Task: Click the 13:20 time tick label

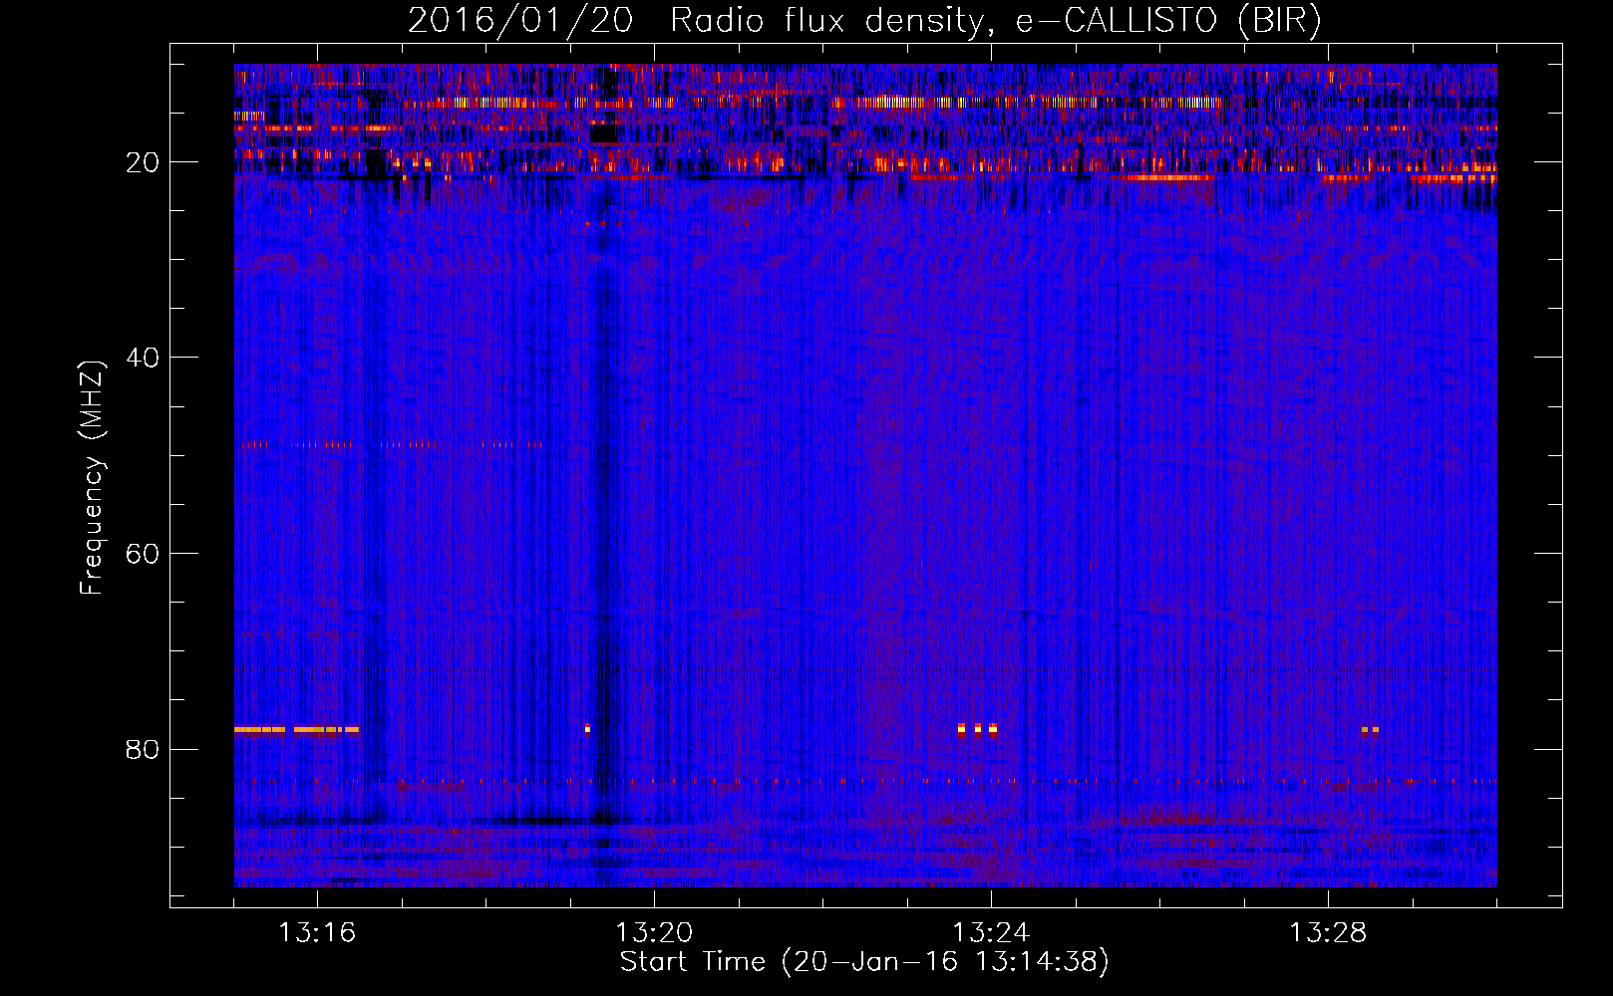Action: click(x=654, y=933)
